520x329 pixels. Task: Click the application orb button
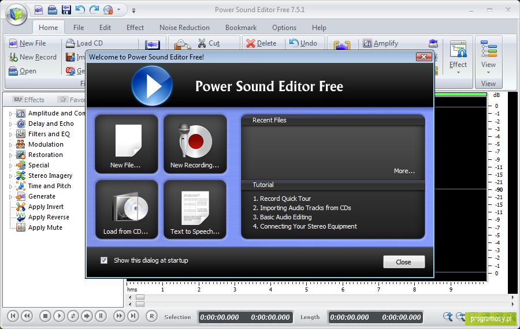(16, 14)
